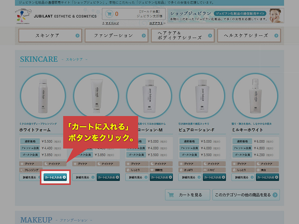Viewport: 299px width, 224px height.
Task: Click the ピュアローション-F product name
Action: click(197, 130)
